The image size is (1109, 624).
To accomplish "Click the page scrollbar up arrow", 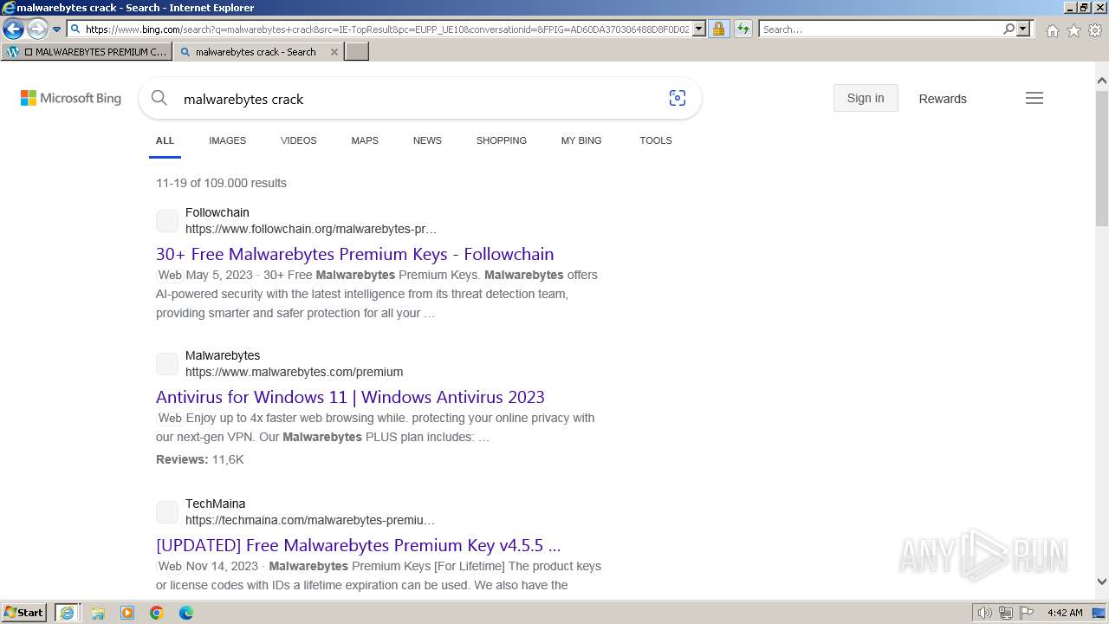I will pos(1102,81).
